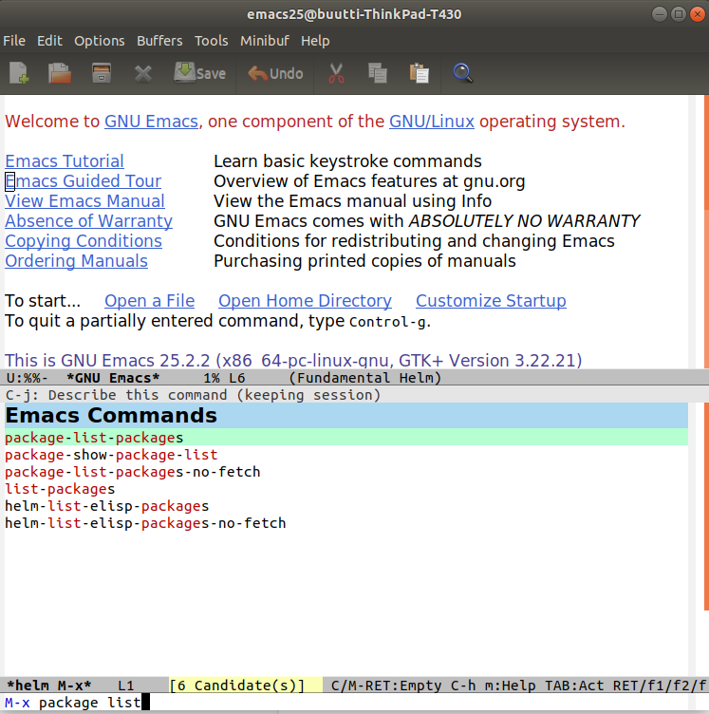709x714 pixels.
Task: Click the New File toolbar icon
Action: (19, 73)
